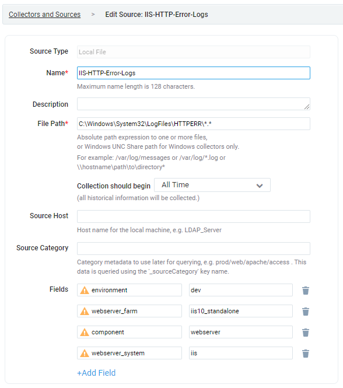Edit the iis value box
Image resolution: width=343 pixels, height=388 pixels.
click(x=241, y=353)
